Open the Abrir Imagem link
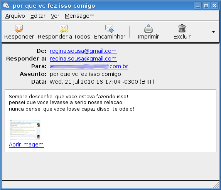 point(26,145)
